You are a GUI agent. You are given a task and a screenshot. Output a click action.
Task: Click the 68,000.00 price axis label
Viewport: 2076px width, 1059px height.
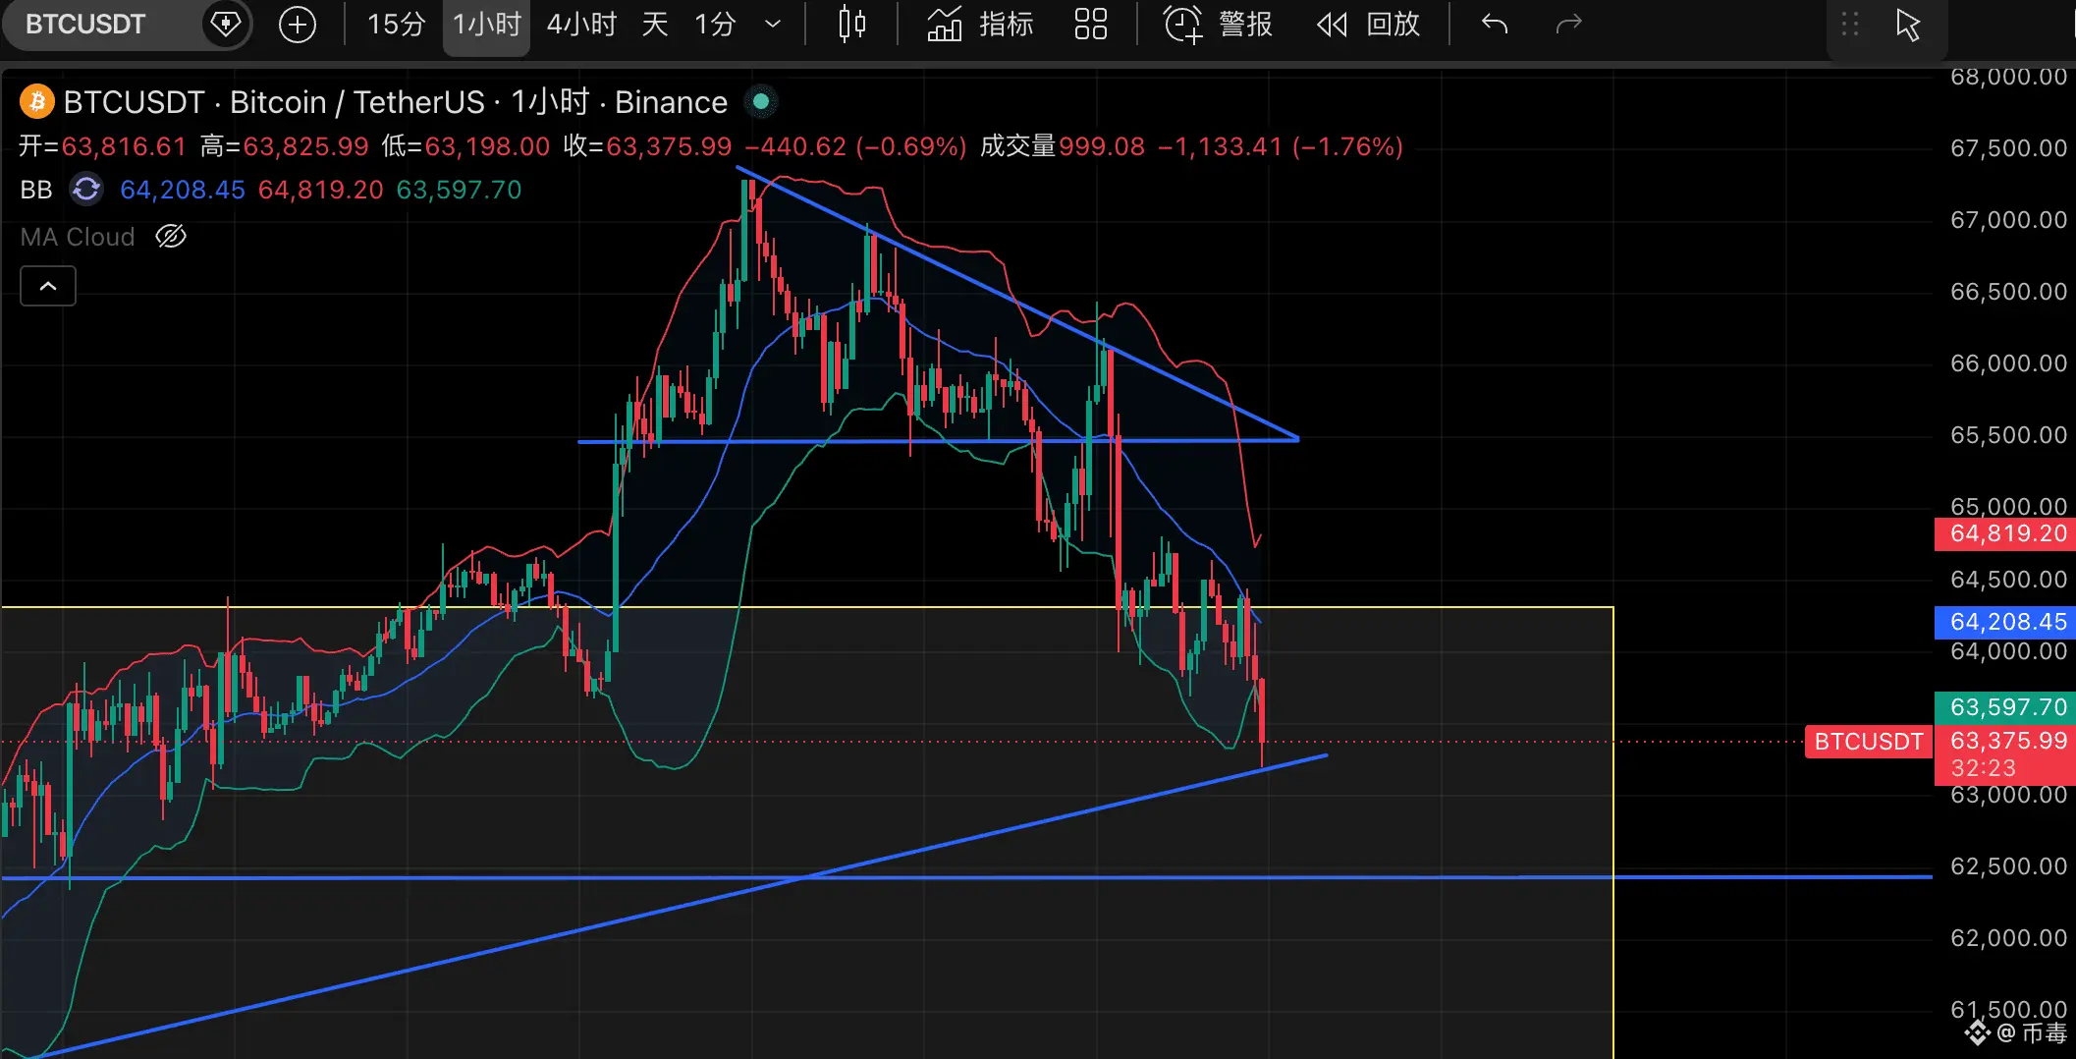(x=2008, y=77)
